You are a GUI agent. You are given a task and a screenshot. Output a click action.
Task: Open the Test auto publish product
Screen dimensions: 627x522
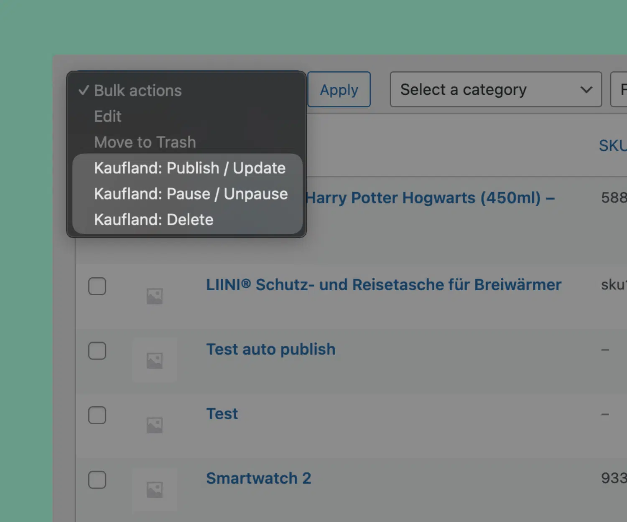tap(271, 350)
